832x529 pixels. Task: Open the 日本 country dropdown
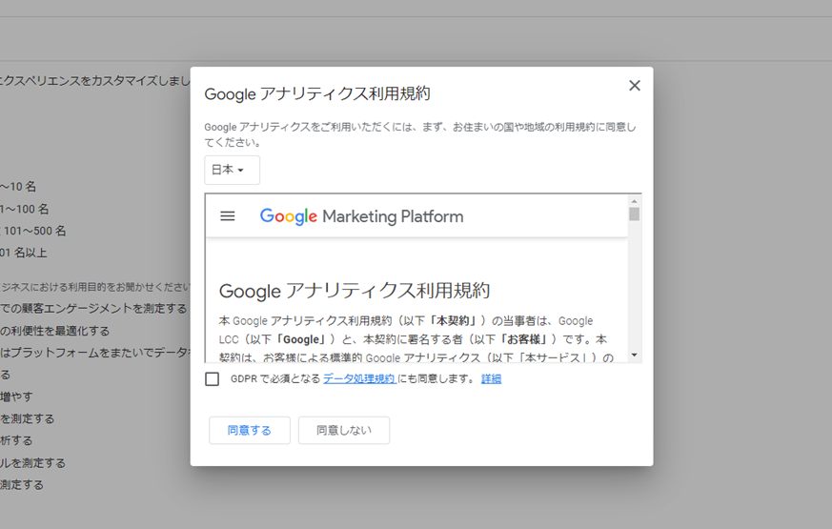click(232, 170)
